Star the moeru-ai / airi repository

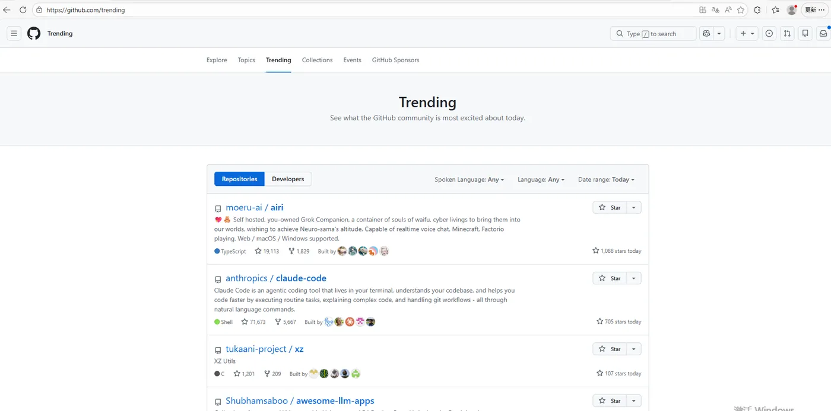coord(610,207)
